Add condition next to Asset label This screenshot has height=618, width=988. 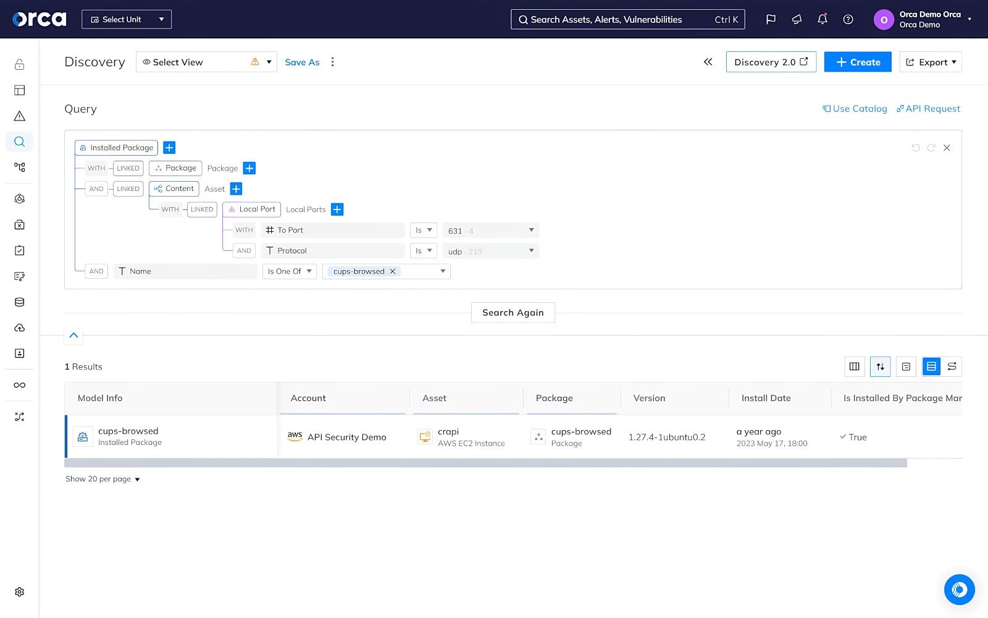(x=236, y=188)
